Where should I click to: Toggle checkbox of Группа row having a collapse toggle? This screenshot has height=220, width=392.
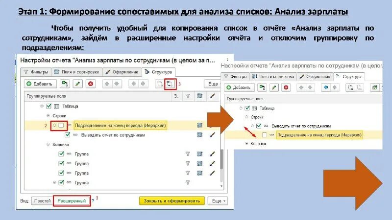(x=61, y=182)
